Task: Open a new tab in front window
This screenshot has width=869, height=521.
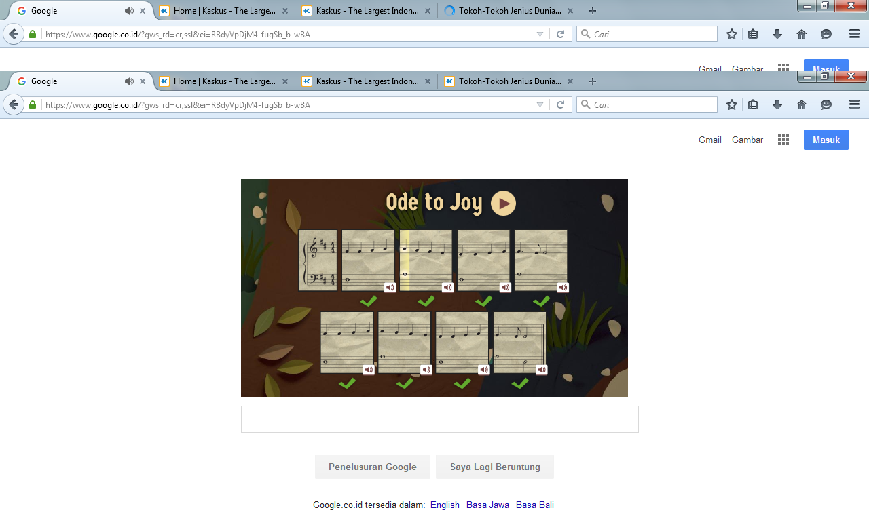Action: [593, 81]
